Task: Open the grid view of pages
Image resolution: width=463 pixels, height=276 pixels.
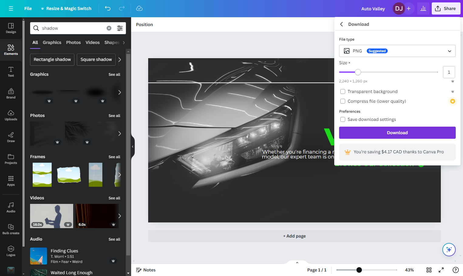Action: (429, 270)
